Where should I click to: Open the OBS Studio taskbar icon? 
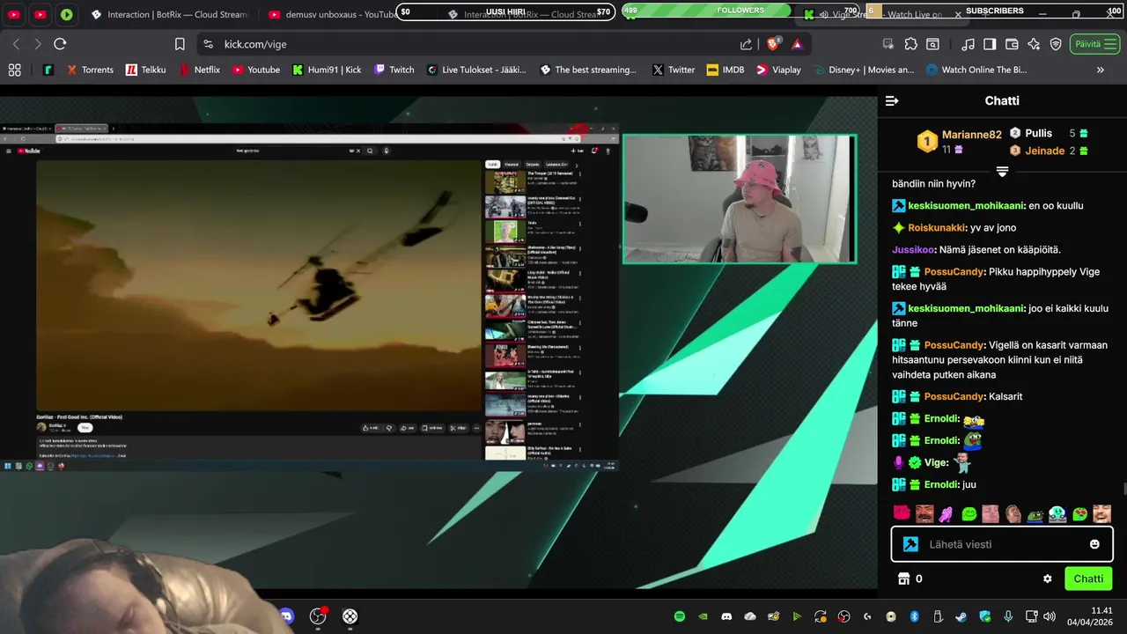[318, 616]
